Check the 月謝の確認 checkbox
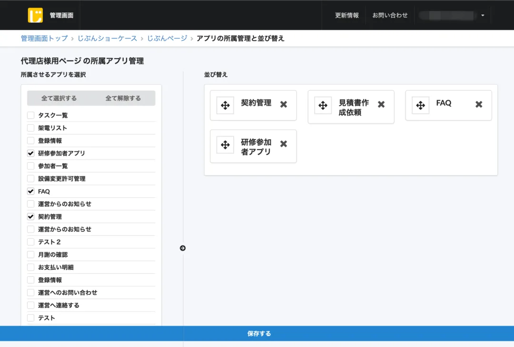 pyautogui.click(x=31, y=254)
